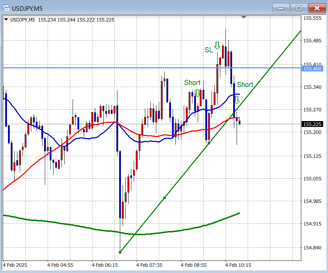
Task: Click the arrow under the left Short label
Action: click(x=197, y=93)
